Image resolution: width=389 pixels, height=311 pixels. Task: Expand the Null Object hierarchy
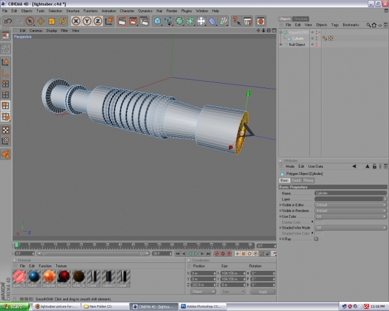coord(281,45)
